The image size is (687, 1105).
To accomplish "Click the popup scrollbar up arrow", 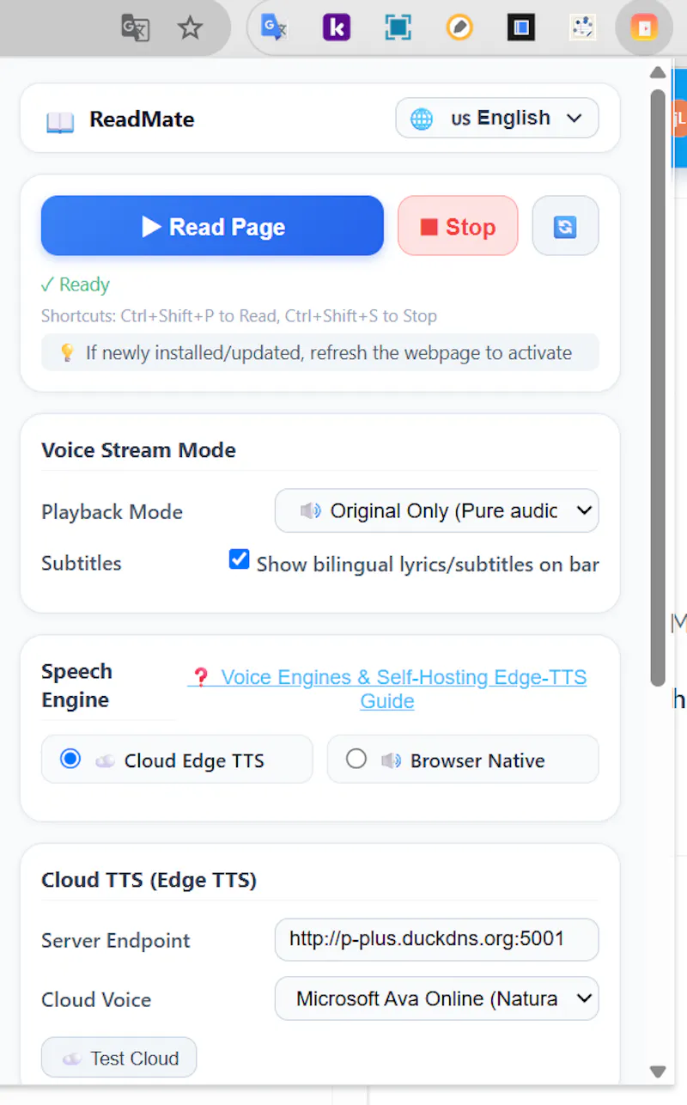I will pos(658,73).
